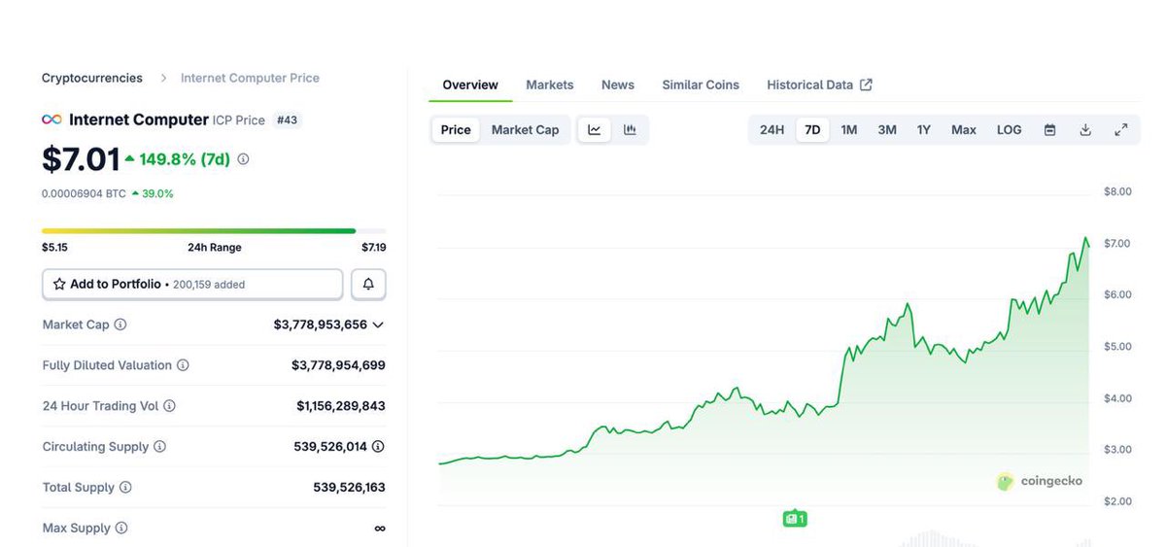Set chart range to 3M

coord(887,130)
